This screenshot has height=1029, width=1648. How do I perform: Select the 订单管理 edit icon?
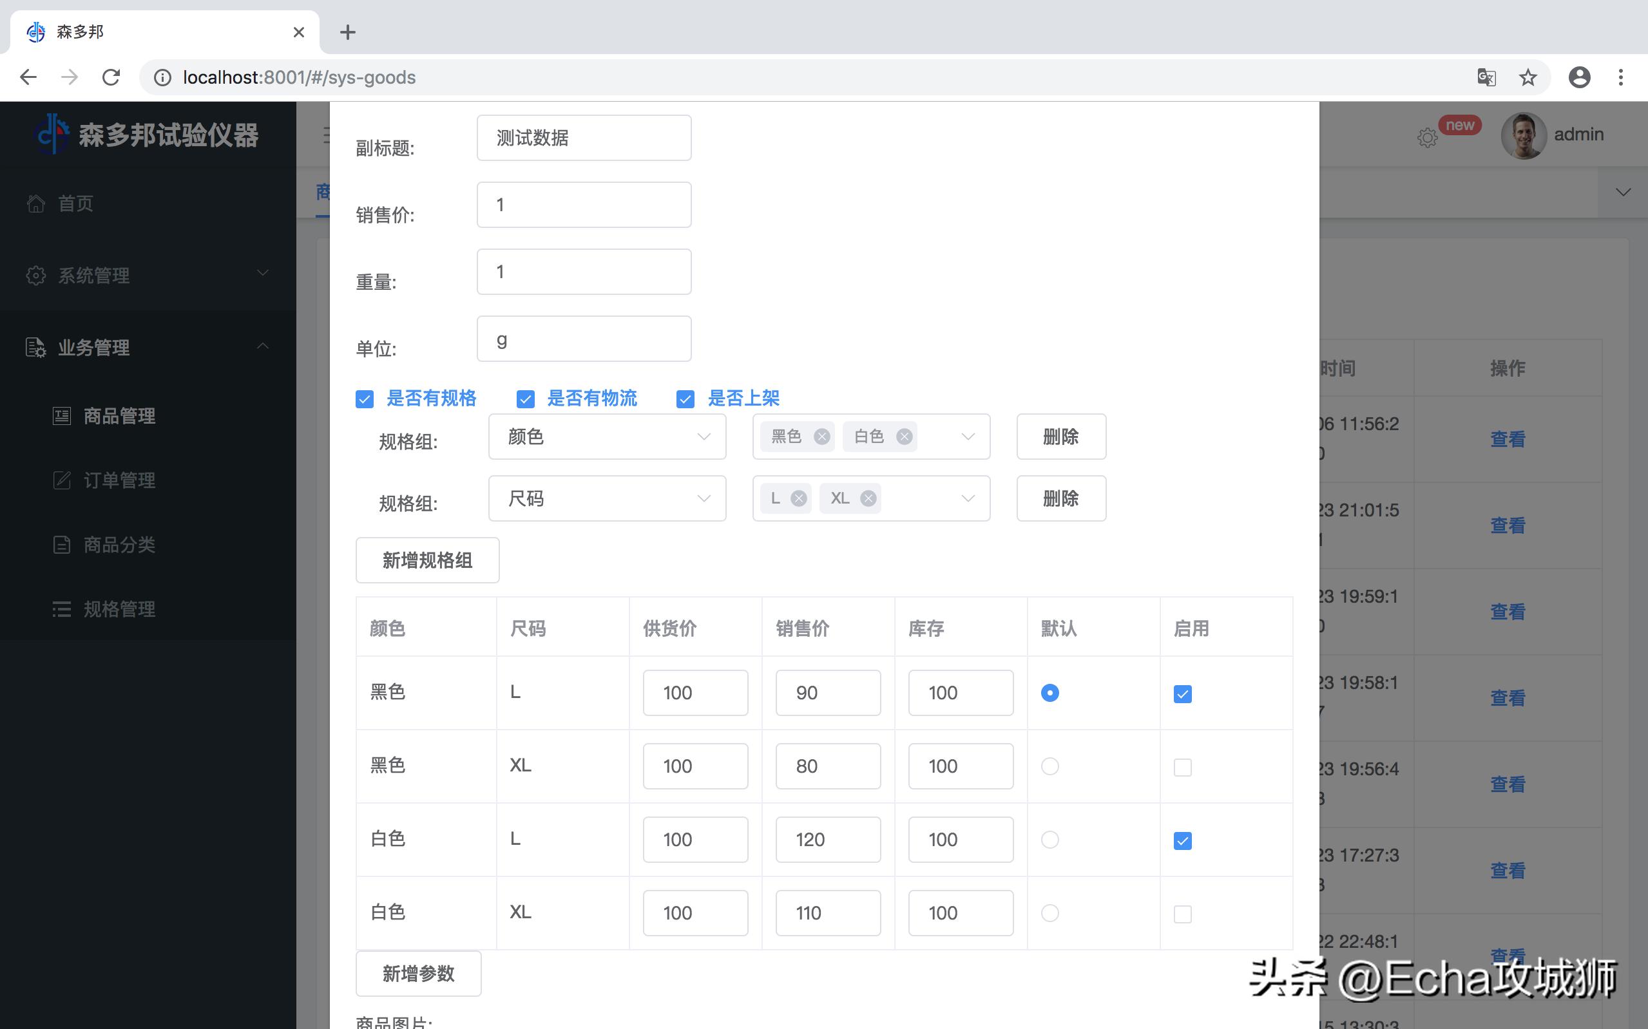click(x=62, y=480)
